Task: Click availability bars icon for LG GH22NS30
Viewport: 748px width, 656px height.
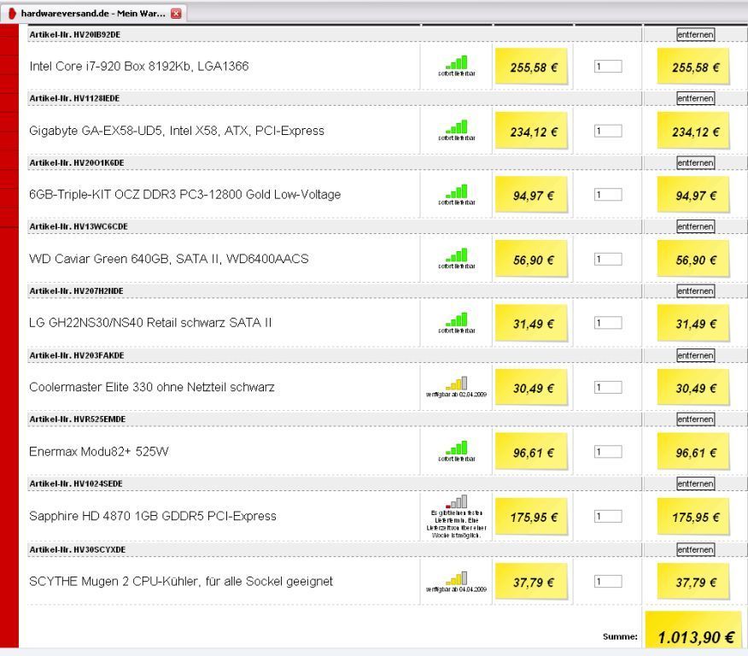Action: pos(457,319)
